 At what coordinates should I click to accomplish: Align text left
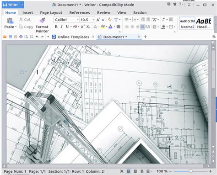tap(127, 27)
